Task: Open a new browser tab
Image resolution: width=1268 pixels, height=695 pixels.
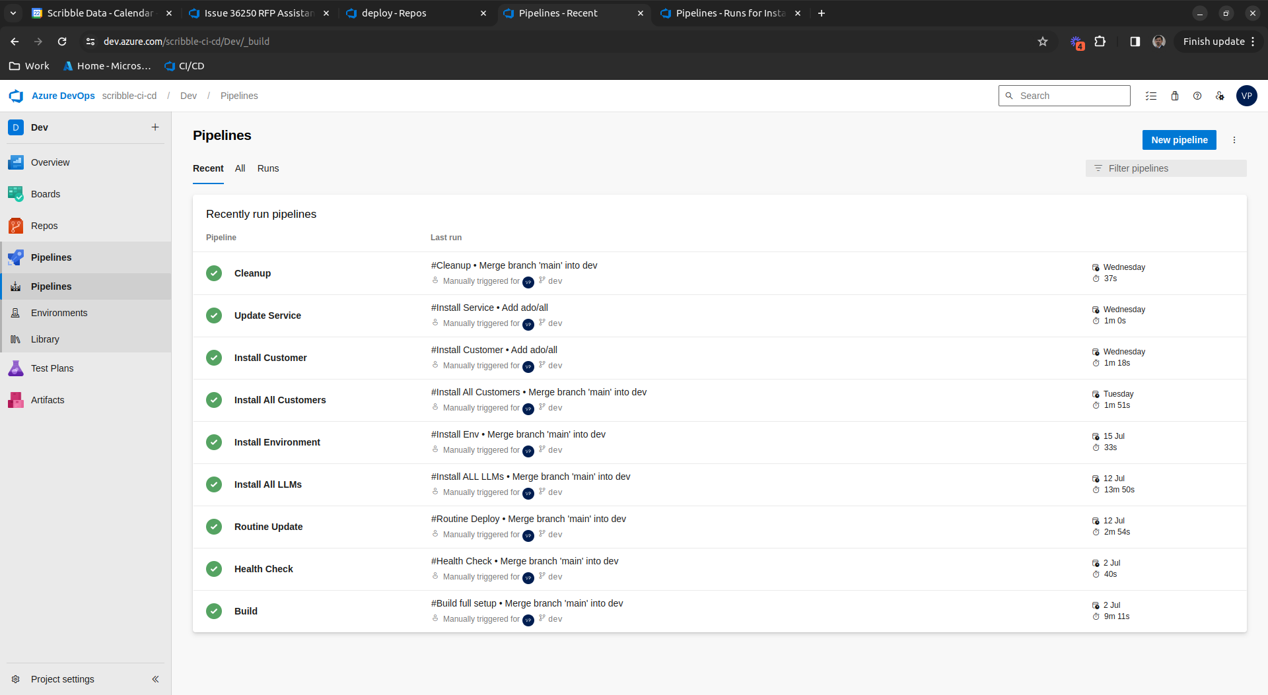Action: pyautogui.click(x=822, y=13)
